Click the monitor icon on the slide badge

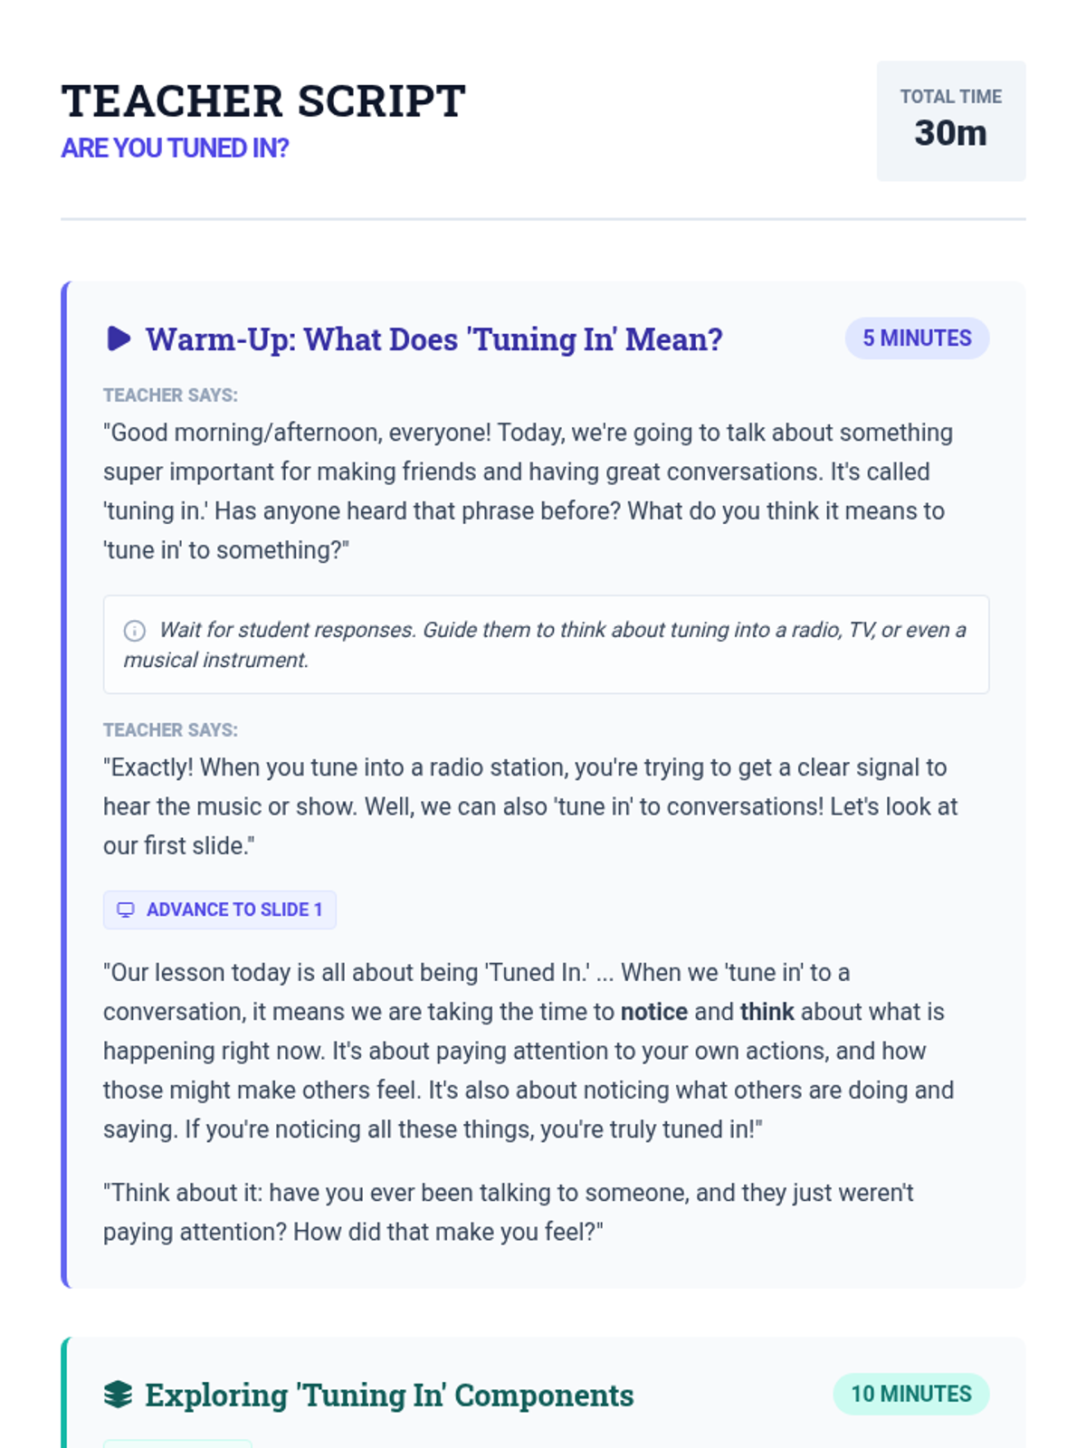(x=126, y=910)
